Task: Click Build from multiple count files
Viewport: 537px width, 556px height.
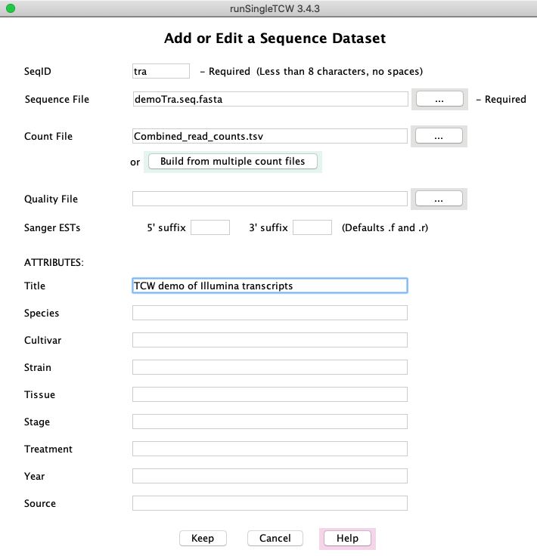Action: pyautogui.click(x=232, y=162)
